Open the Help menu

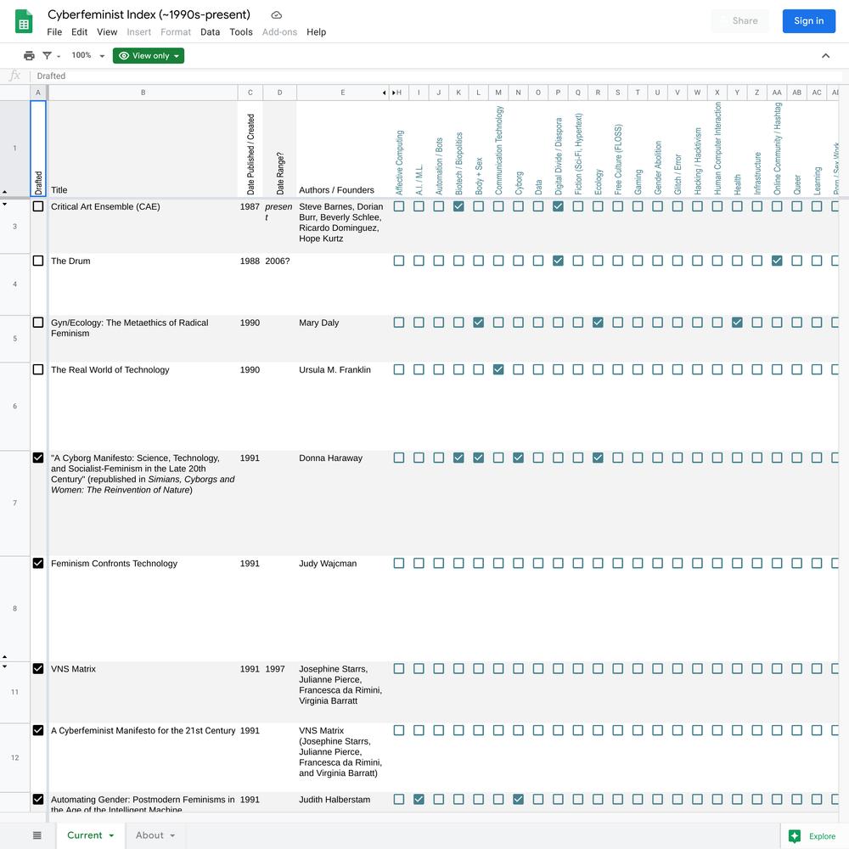pos(316,32)
